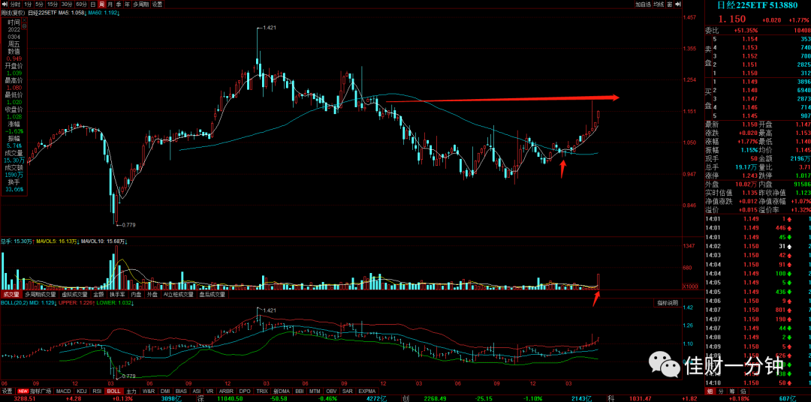The width and height of the screenshot is (811, 402).
Task: Switch indicator to MACD
Action: (64, 391)
